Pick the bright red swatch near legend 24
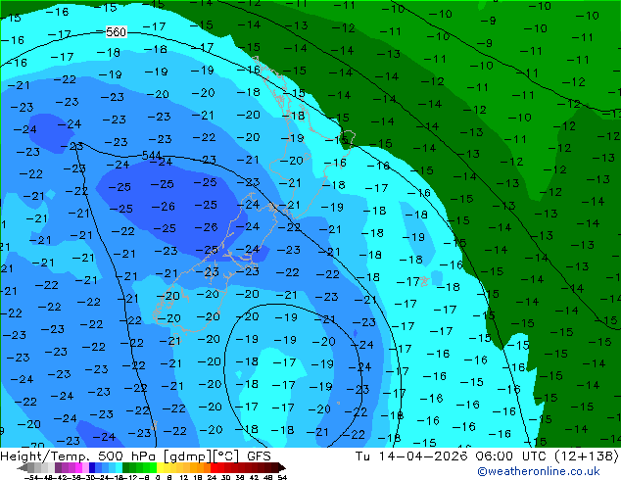621x480 pixels. [x=214, y=467]
